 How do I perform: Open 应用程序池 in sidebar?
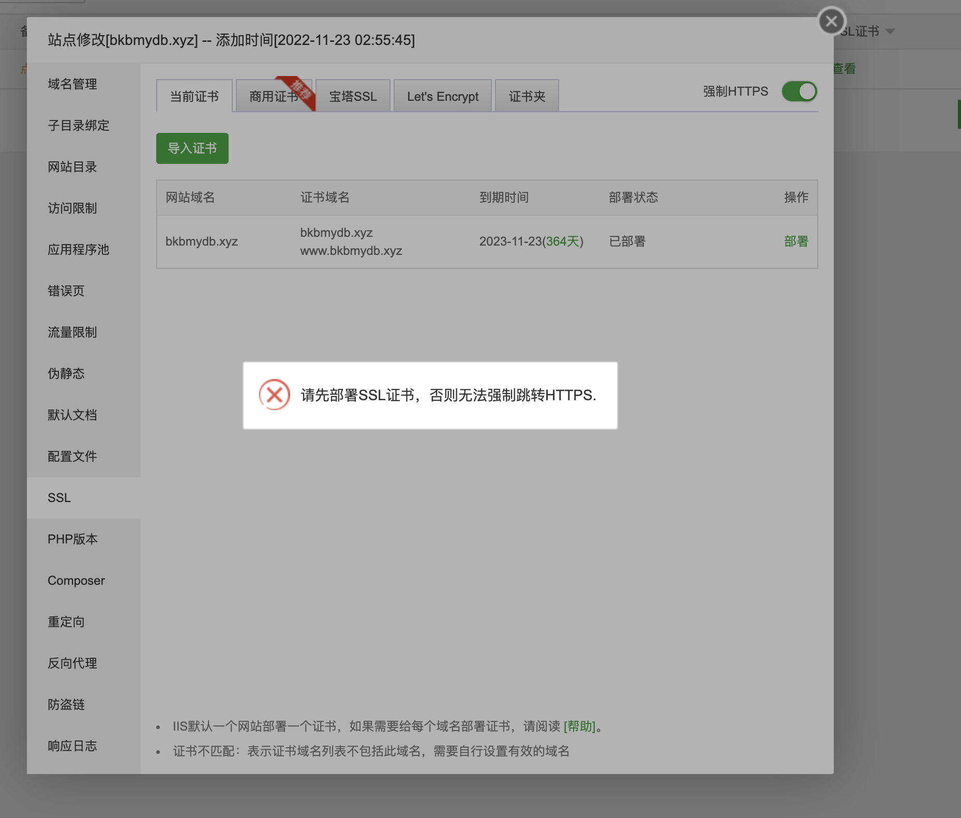[x=84, y=249]
